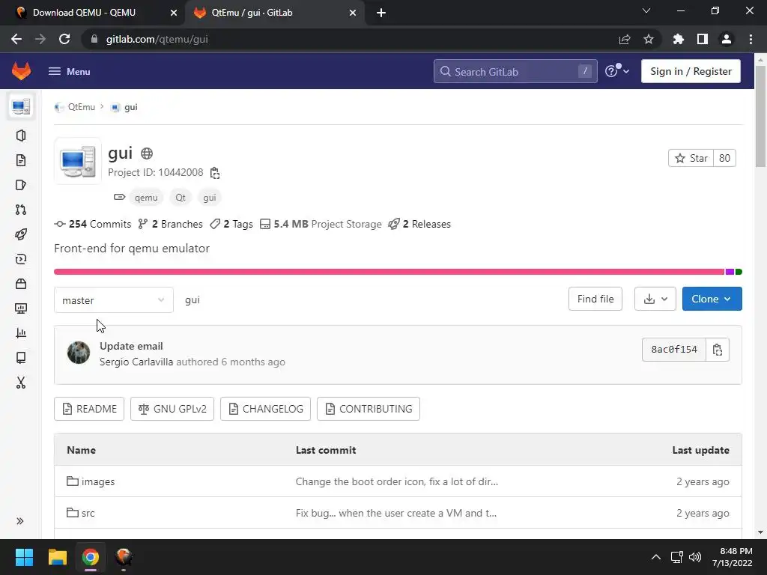Open the README file

(89, 409)
